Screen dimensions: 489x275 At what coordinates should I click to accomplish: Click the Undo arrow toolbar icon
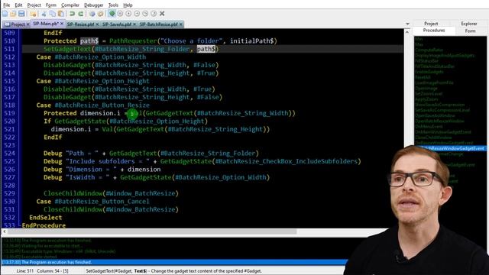coord(72,14)
